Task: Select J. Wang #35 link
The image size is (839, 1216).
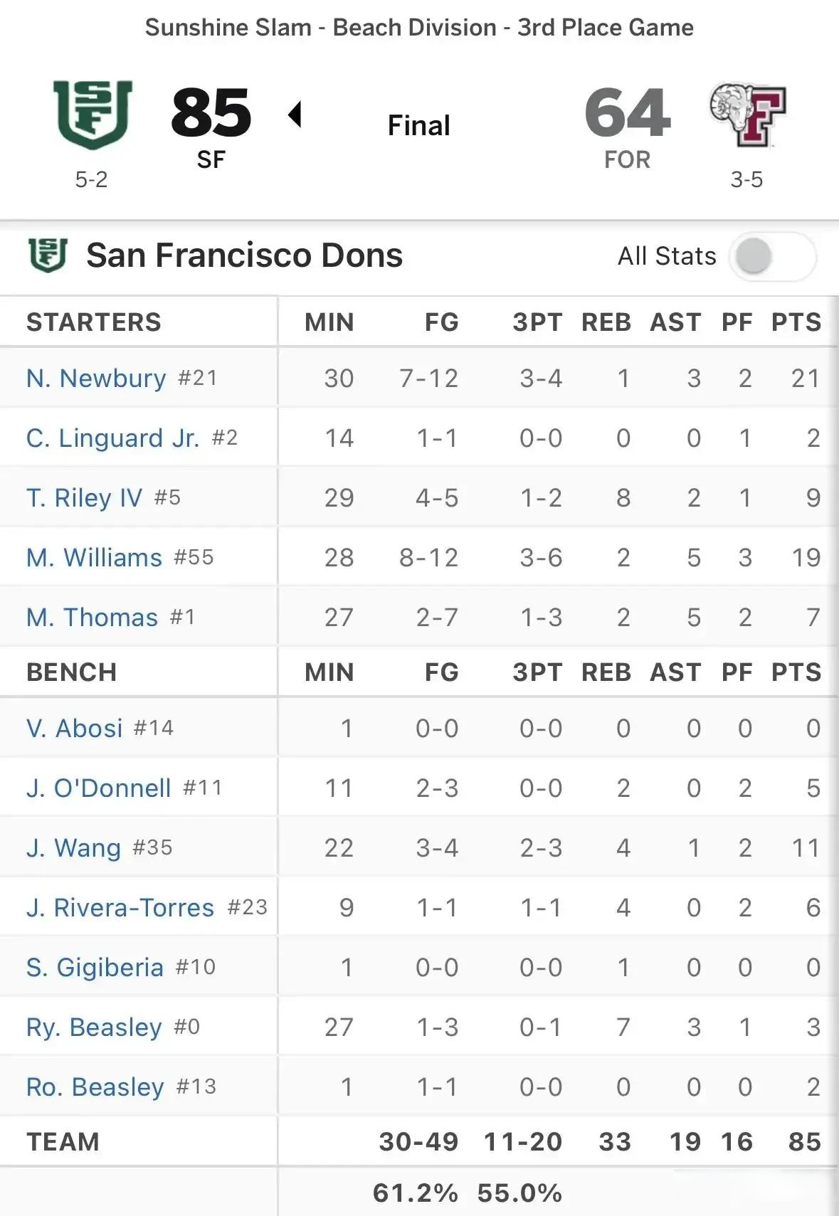Action: pyautogui.click(x=73, y=847)
